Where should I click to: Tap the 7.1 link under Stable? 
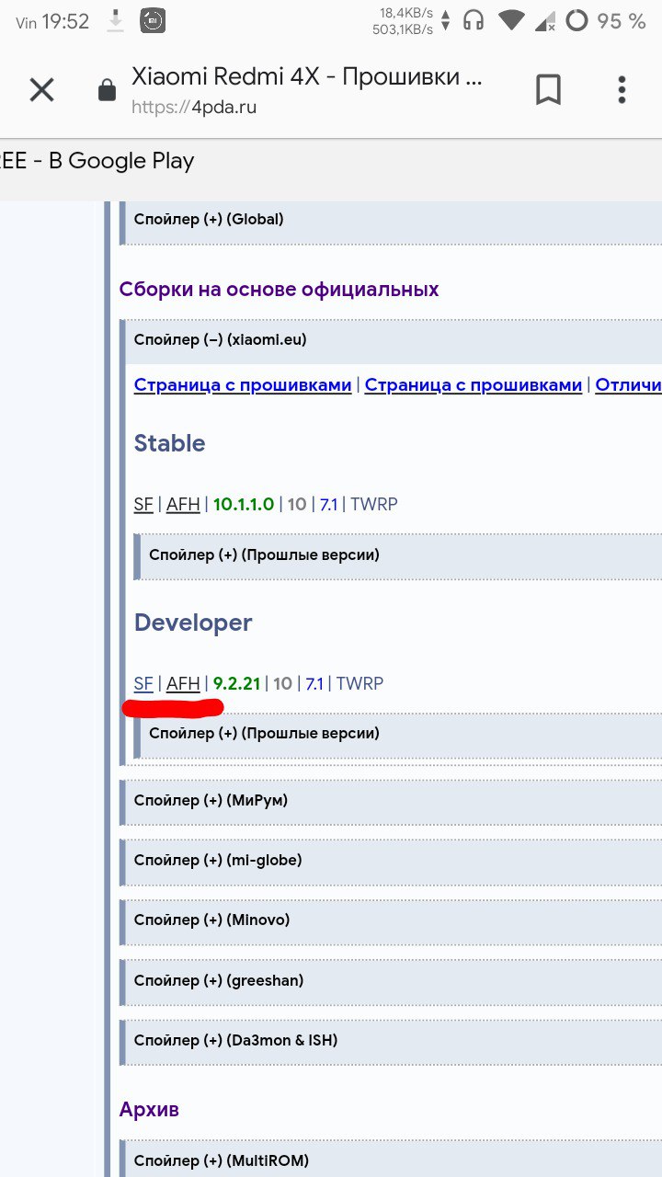click(x=329, y=504)
